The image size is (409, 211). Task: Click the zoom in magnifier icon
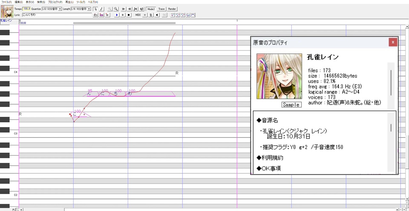tap(110, 9)
